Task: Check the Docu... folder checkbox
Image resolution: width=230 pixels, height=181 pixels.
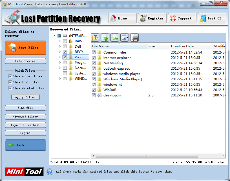Action: point(65,68)
